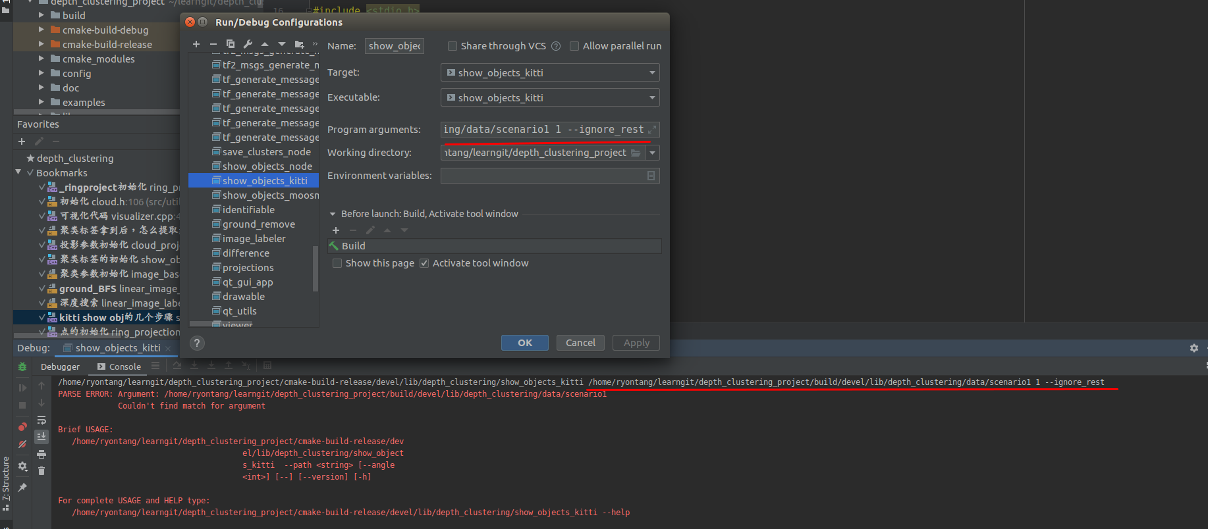This screenshot has width=1208, height=529.
Task: Click the Name input field
Action: 395,46
